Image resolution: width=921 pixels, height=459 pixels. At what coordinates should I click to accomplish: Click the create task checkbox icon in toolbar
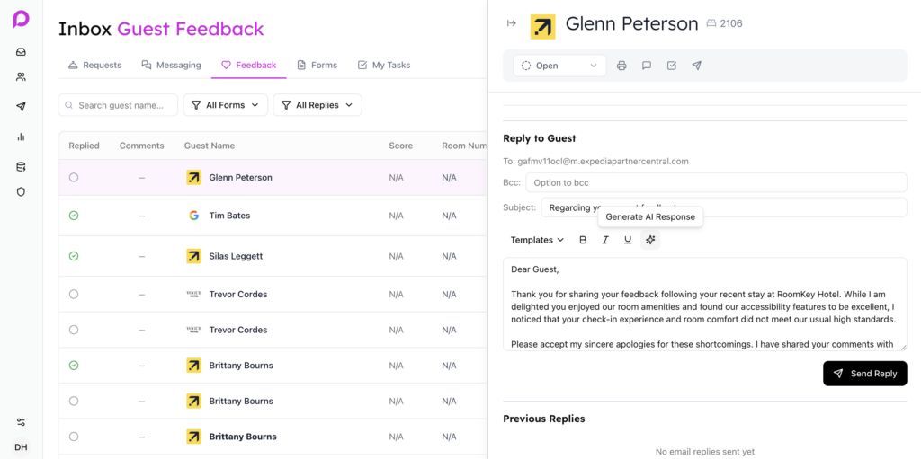pos(671,66)
